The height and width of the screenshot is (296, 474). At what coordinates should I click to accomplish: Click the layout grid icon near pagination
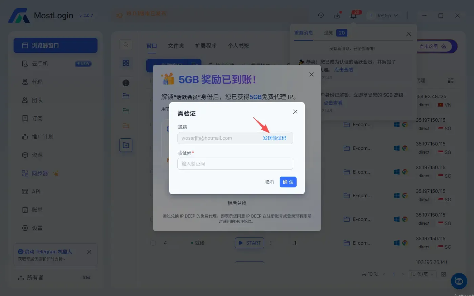coord(444,274)
